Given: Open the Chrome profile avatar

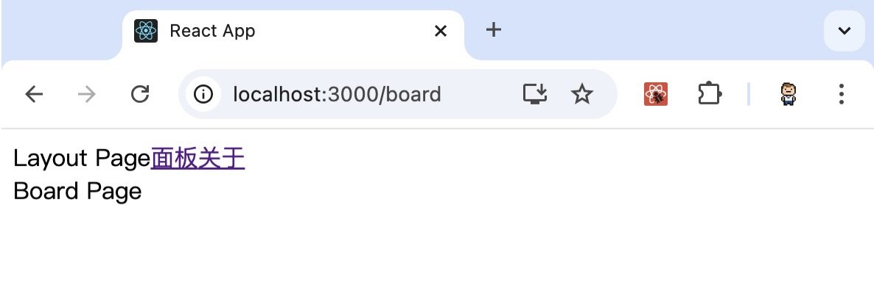Looking at the screenshot, I should pyautogui.click(x=789, y=94).
